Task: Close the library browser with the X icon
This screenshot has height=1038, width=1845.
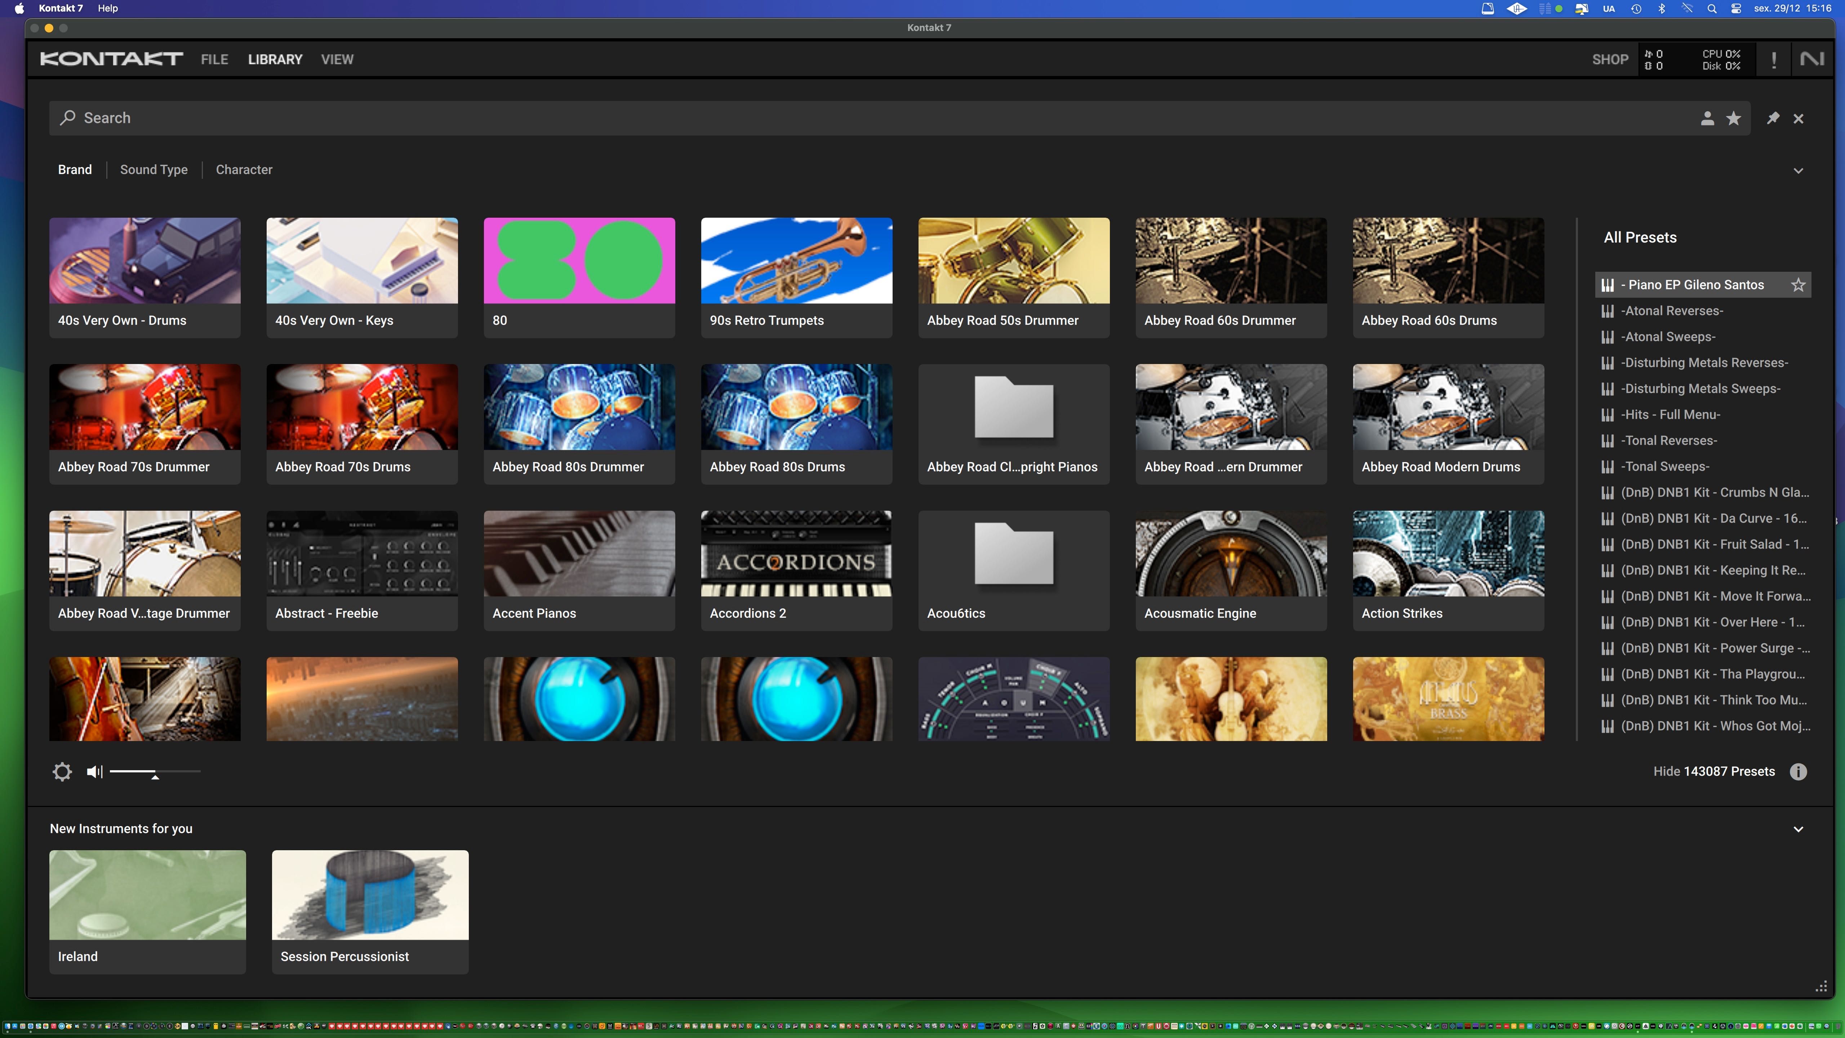Action: (1799, 118)
